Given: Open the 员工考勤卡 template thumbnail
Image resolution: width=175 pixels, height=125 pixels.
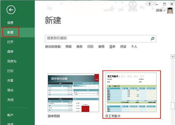Looking at the screenshot, I should point(131,92).
